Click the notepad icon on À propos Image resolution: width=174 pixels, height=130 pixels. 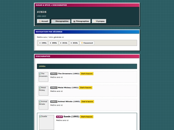[x=95, y=21]
